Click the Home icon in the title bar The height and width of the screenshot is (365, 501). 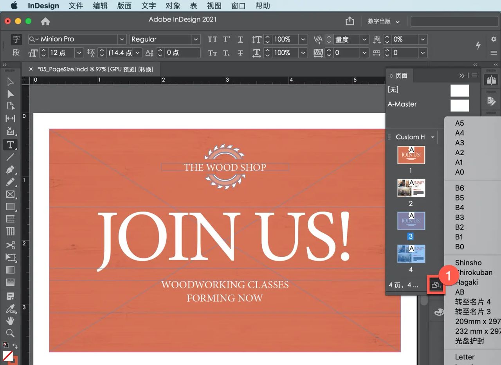[45, 21]
